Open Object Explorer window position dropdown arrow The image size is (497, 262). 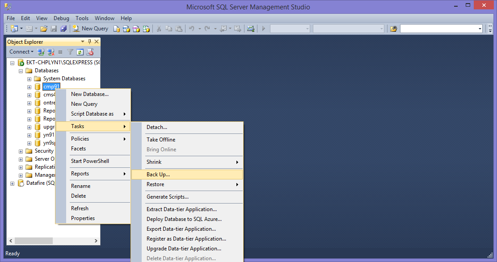[x=83, y=42]
